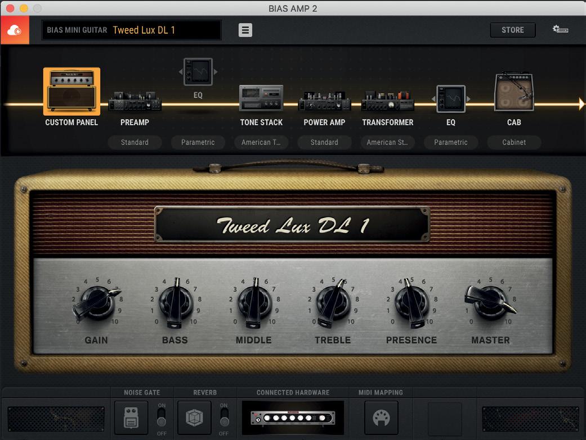This screenshot has height=440, width=586.
Task: Open the preset list menu icon
Action: tap(245, 30)
